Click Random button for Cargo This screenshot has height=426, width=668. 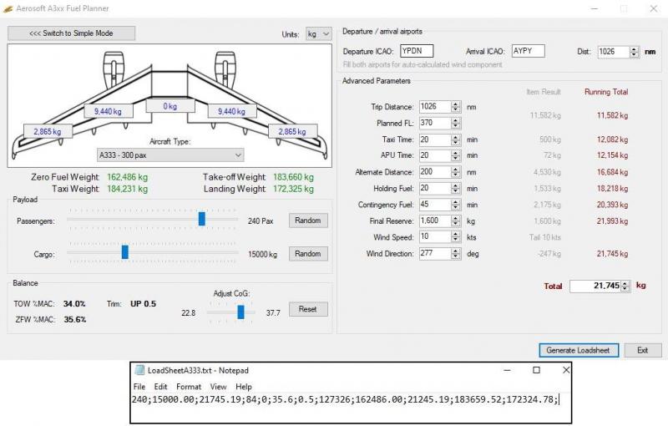[x=308, y=253]
